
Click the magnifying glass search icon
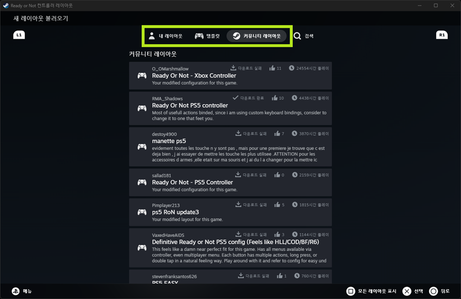click(297, 36)
